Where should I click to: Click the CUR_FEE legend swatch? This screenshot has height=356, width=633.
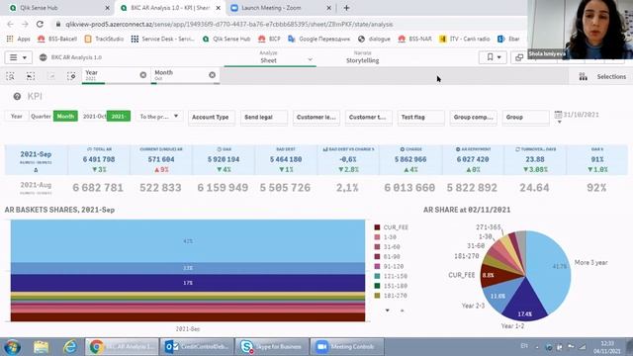click(x=377, y=227)
